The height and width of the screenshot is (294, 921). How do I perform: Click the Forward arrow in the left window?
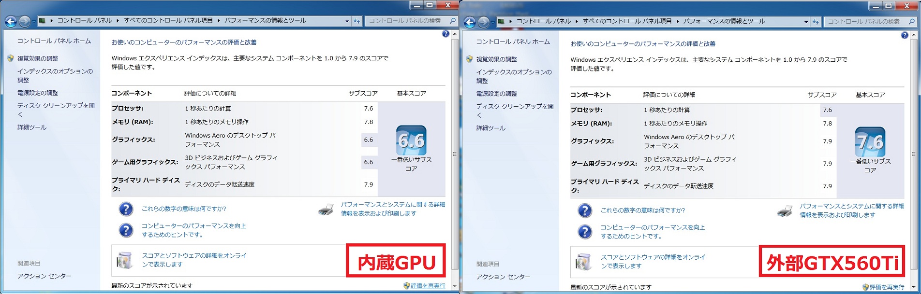pos(24,21)
